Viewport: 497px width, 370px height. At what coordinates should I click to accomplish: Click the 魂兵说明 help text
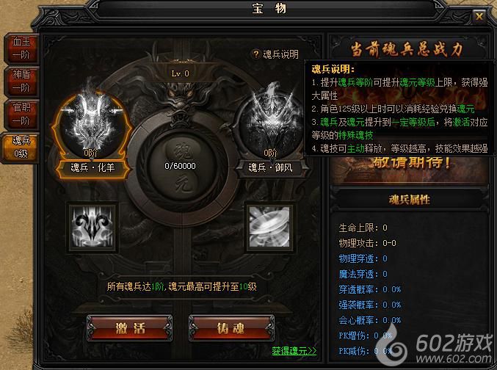coord(280,54)
